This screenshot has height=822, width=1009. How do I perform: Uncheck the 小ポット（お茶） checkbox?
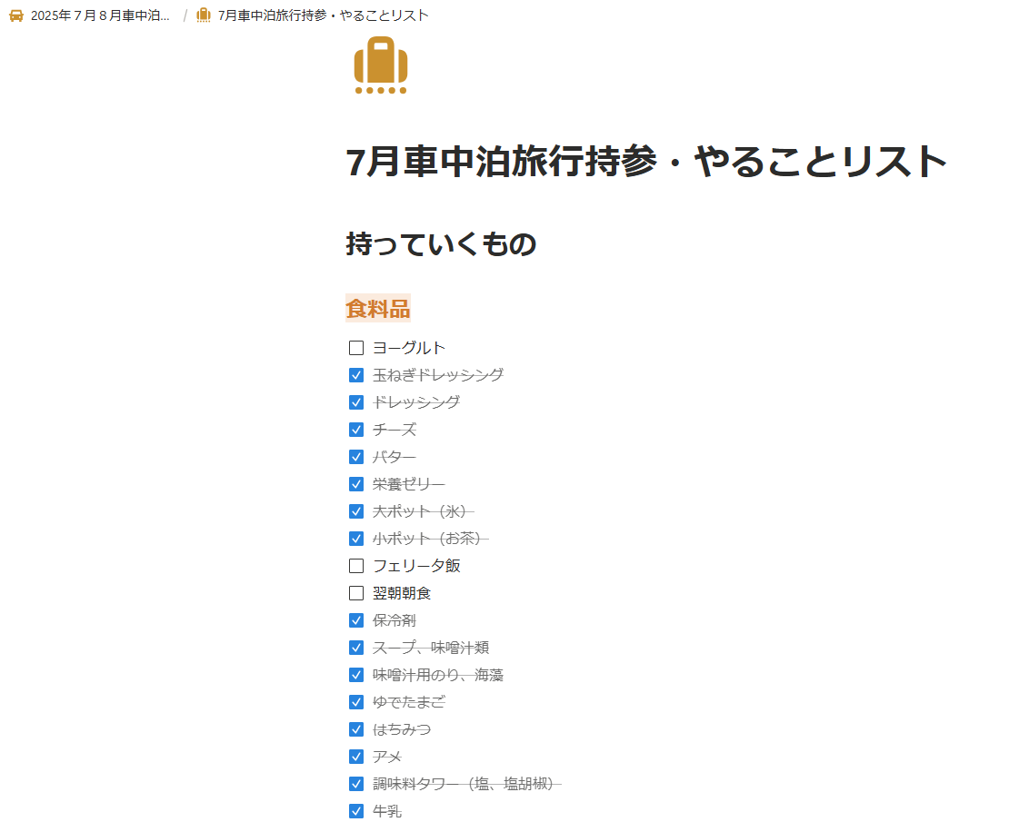point(355,539)
